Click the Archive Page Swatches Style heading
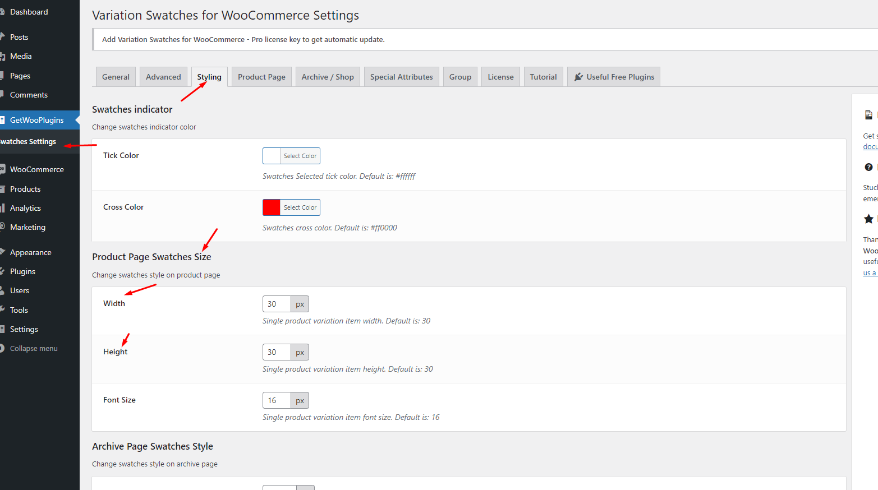This screenshot has width=878, height=490. pos(153,446)
